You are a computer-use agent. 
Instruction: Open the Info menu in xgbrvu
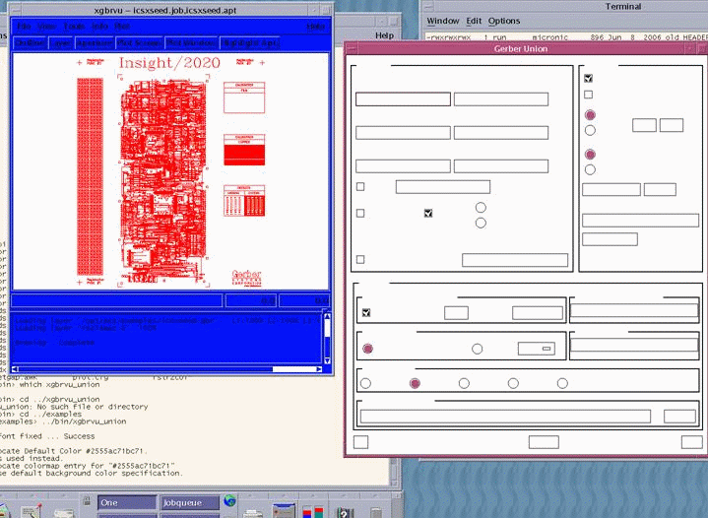(x=99, y=27)
